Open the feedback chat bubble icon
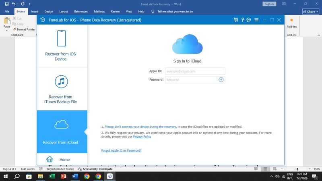This screenshot has height=181, width=322. pyautogui.click(x=249, y=20)
